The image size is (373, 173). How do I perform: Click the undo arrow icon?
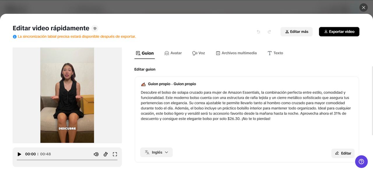pos(258,32)
